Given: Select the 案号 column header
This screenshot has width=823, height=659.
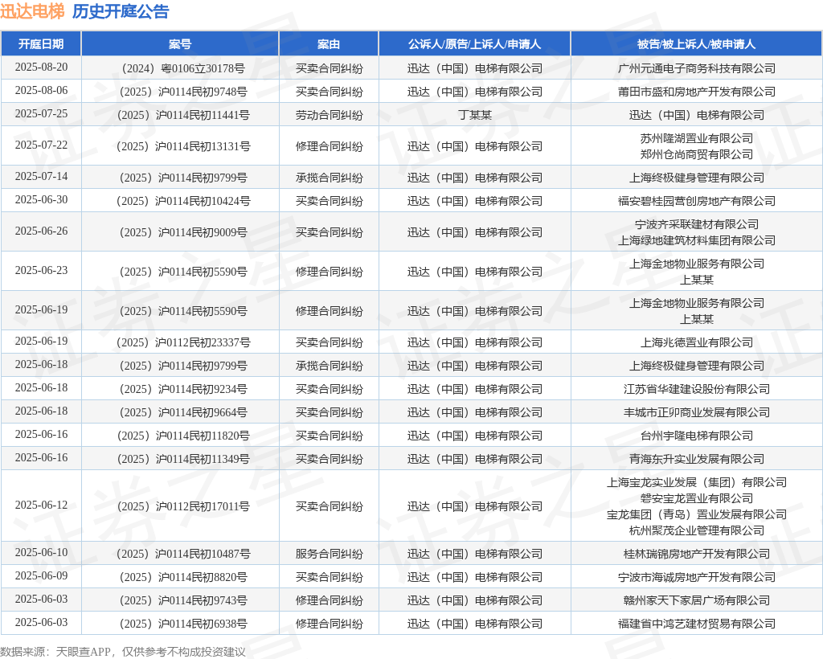Looking at the screenshot, I should tap(180, 44).
